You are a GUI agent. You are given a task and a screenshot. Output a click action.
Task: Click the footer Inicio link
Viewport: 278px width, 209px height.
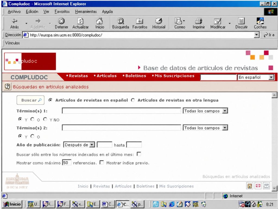(x=83, y=186)
